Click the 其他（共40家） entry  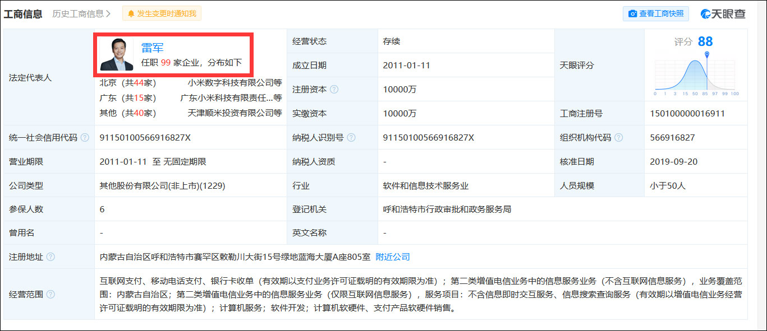click(128, 113)
